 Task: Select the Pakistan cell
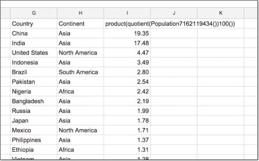[x=34, y=82]
